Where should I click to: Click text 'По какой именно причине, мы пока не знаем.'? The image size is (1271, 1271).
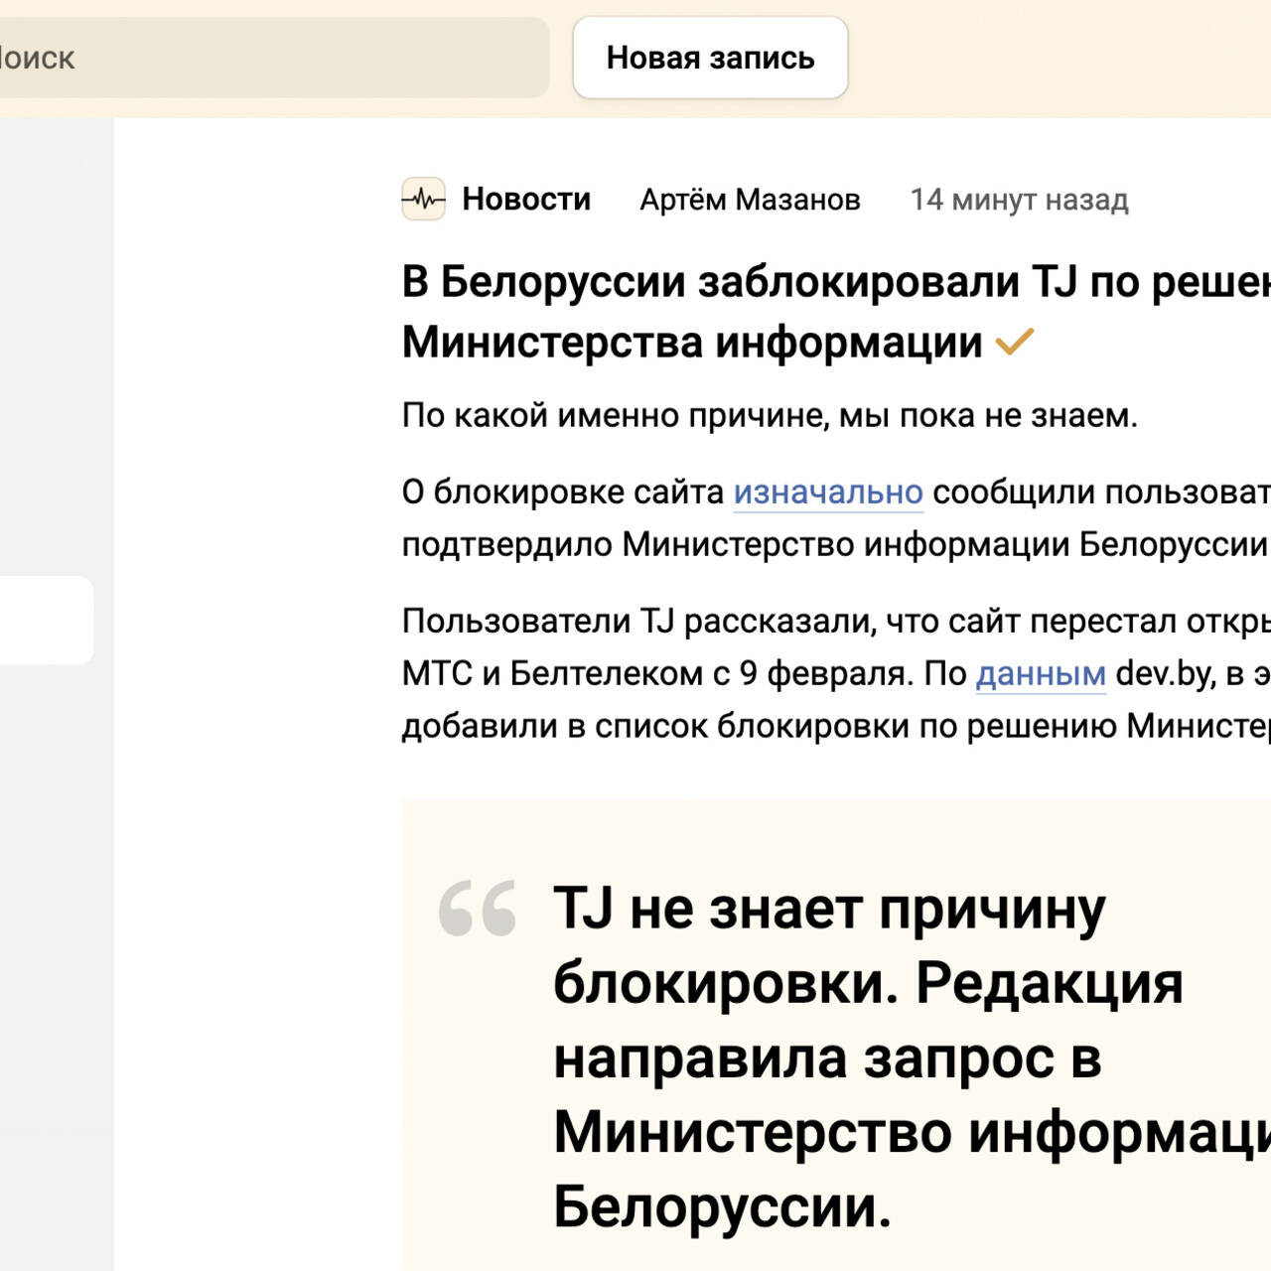click(770, 415)
